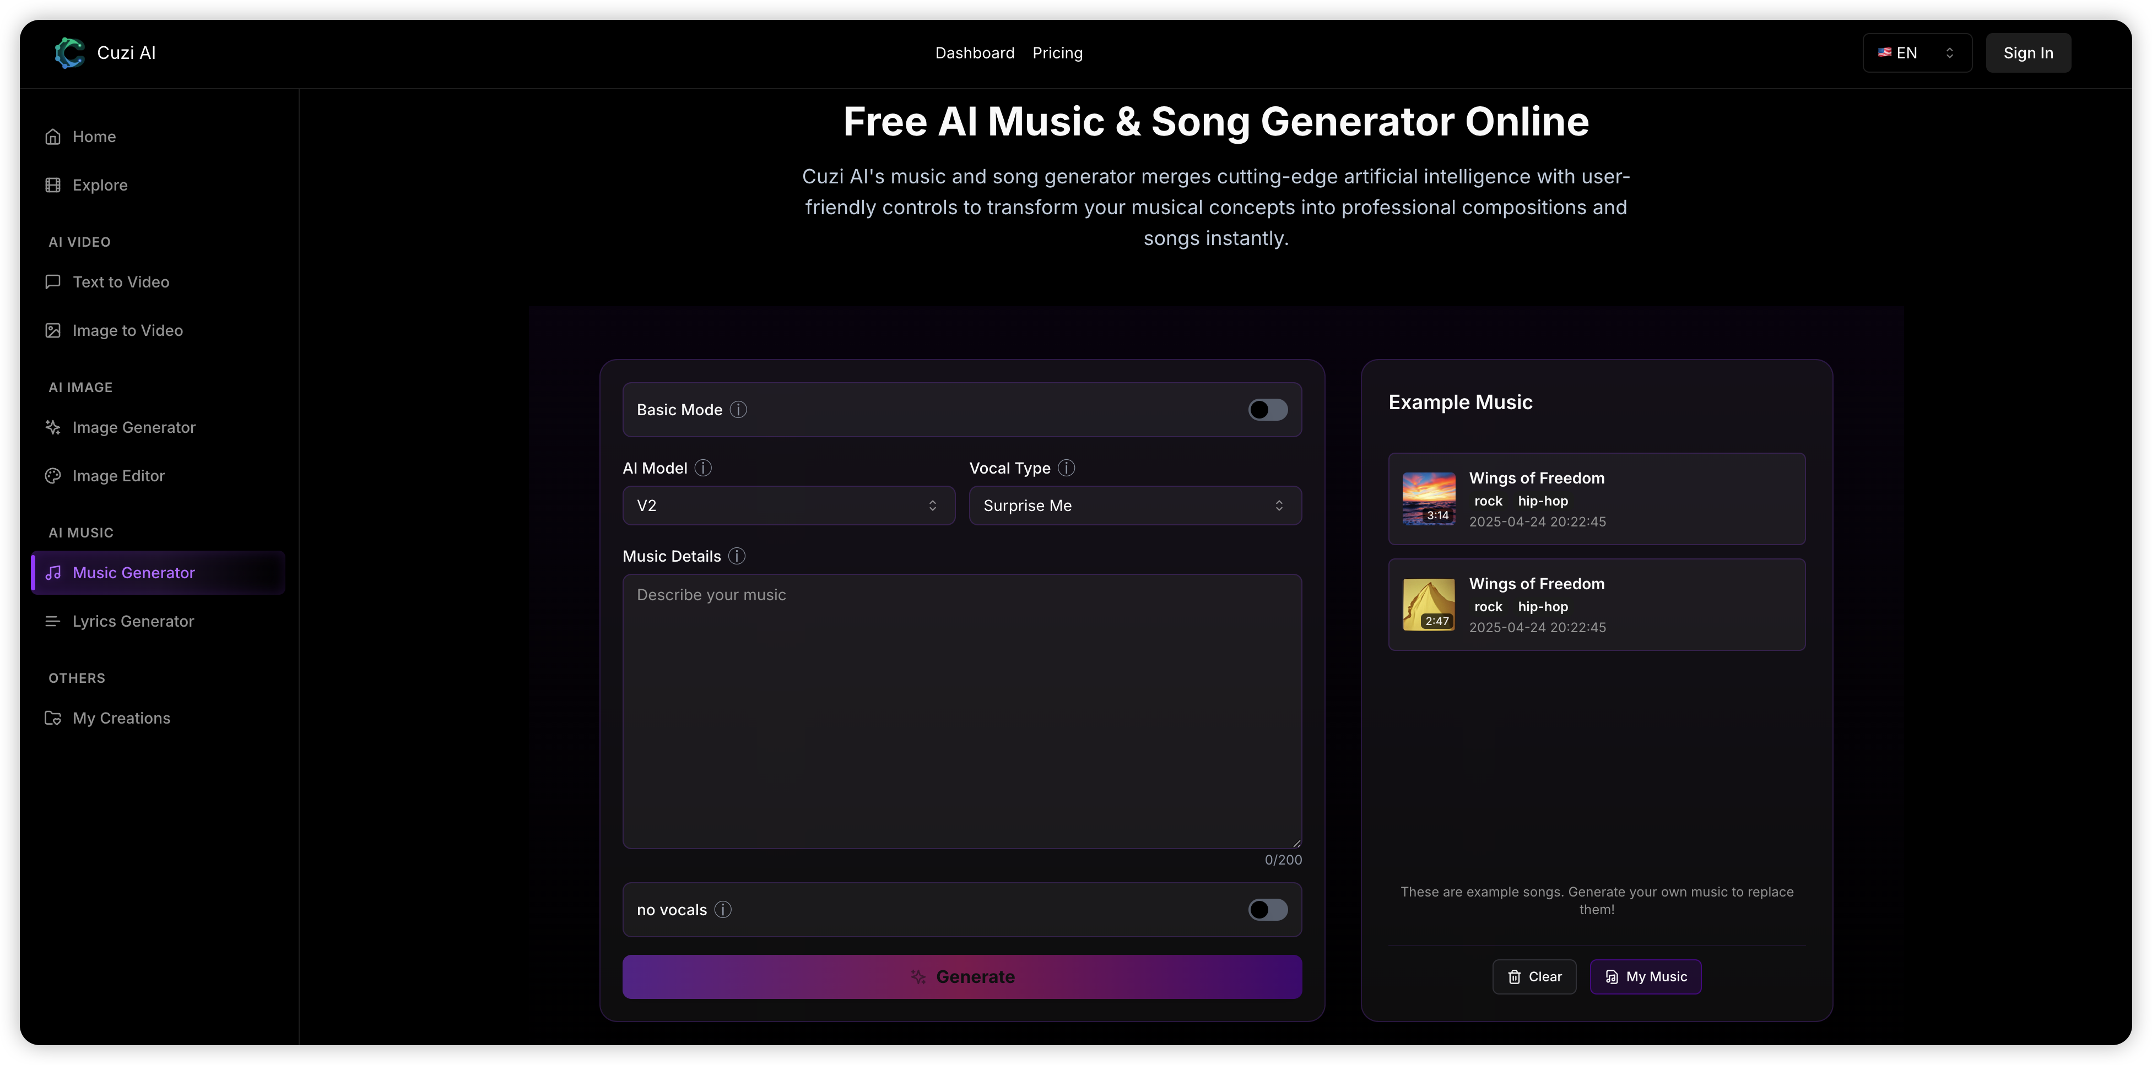Viewport: 2152px width, 1065px height.
Task: Click the Example Music heading
Action: coord(1460,403)
